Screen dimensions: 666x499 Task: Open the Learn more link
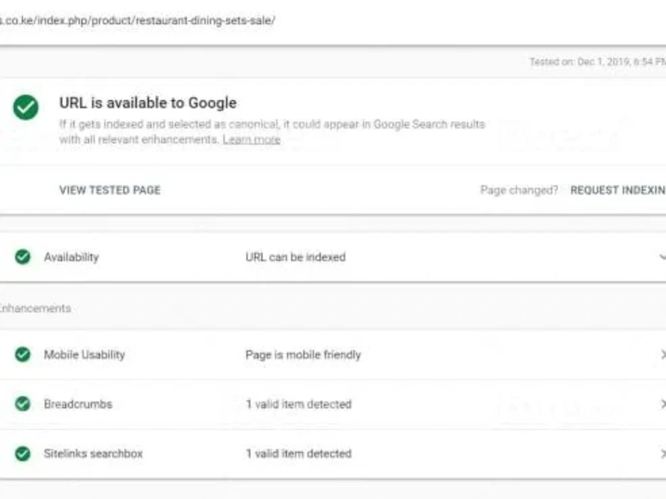252,140
